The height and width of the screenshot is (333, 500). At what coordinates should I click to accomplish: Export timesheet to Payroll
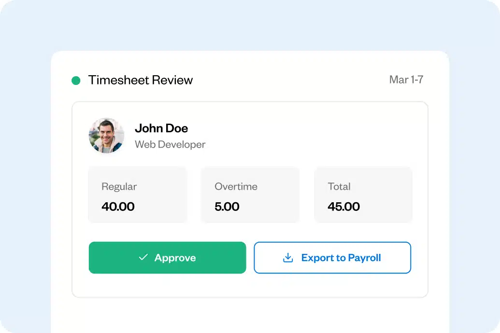(x=332, y=258)
